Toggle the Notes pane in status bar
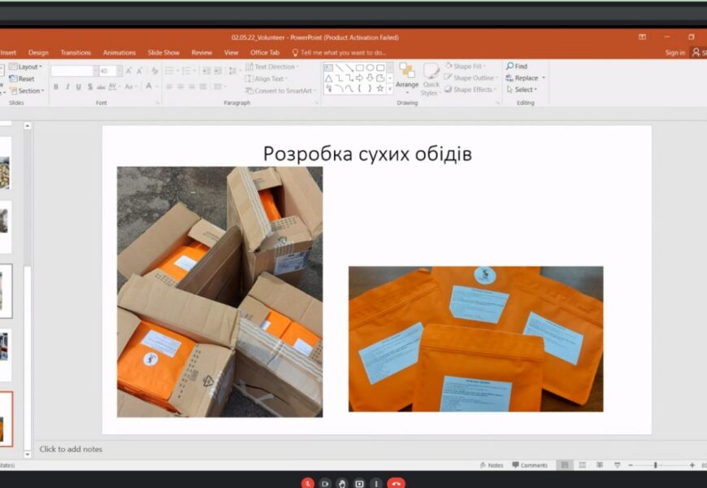Screen dimensions: 707x488 [x=491, y=465]
